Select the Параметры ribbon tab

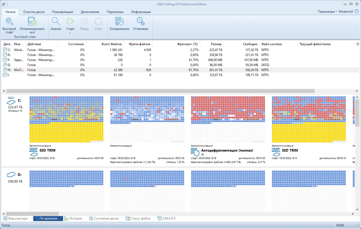(115, 12)
